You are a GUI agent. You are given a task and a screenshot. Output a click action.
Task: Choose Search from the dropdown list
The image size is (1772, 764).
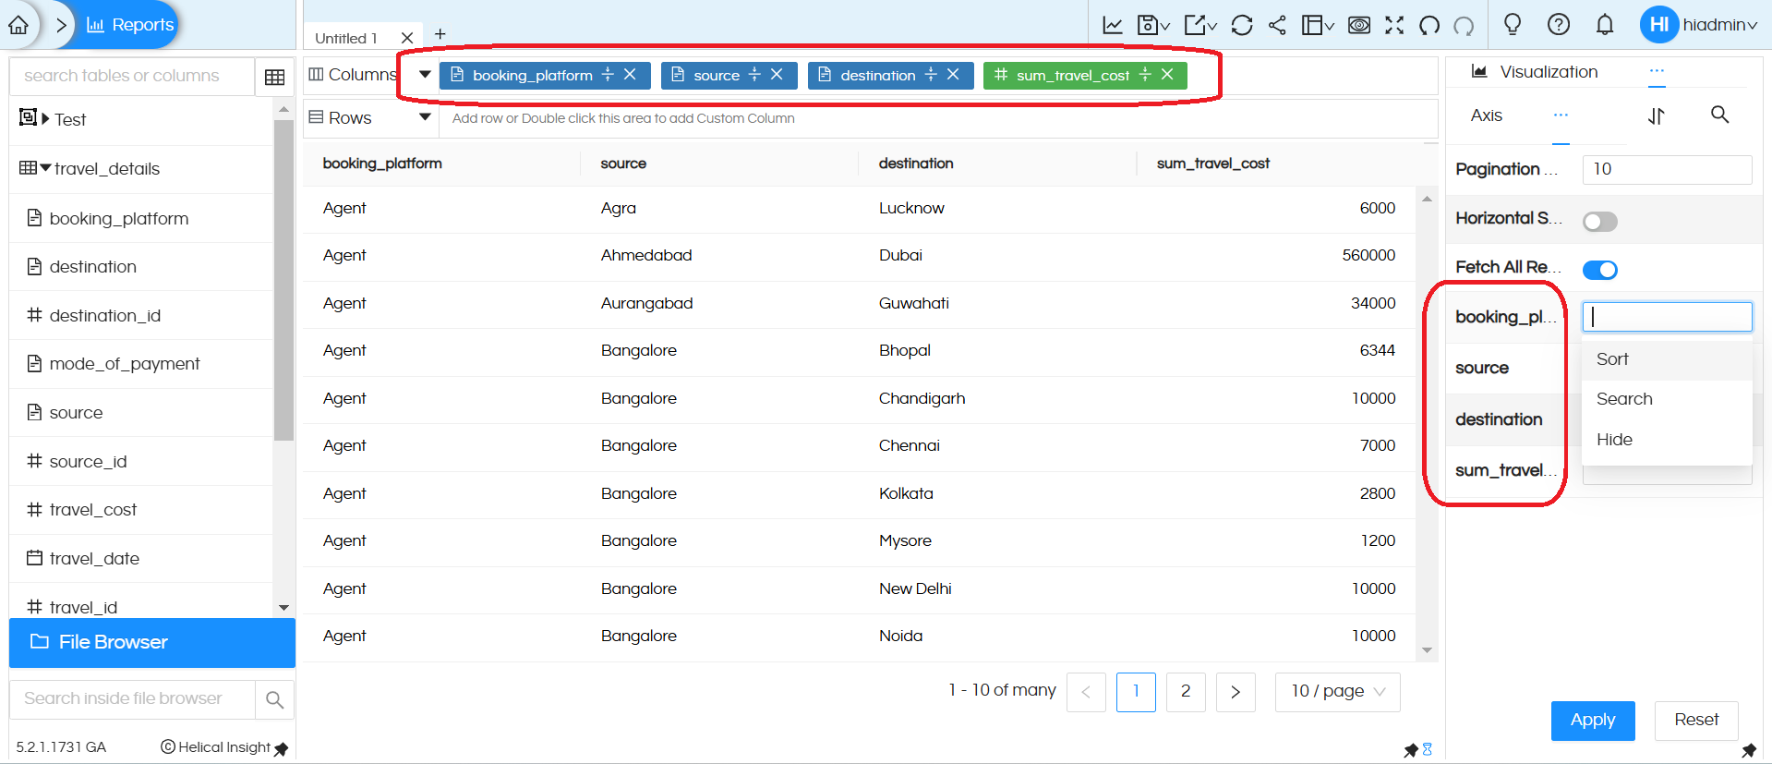(1667, 399)
